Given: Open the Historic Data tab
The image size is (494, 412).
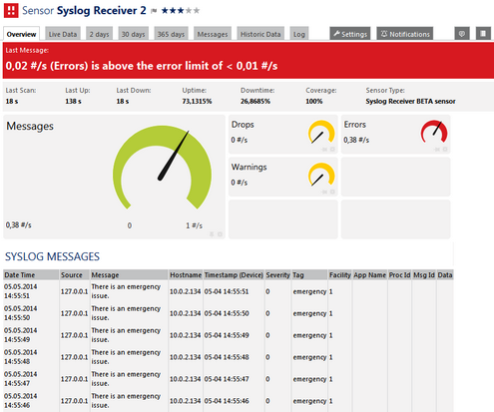Looking at the screenshot, I should pyautogui.click(x=260, y=34).
